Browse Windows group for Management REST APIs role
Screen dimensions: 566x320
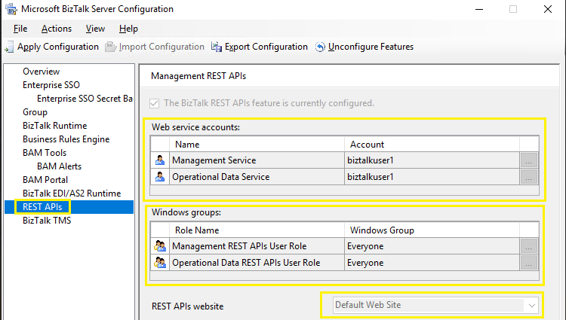click(528, 245)
